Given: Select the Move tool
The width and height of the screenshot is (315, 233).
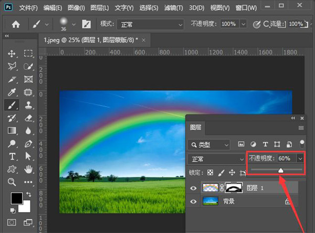Looking at the screenshot, I should (x=12, y=54).
